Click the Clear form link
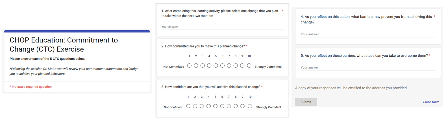This screenshot has width=446, height=121. coord(431,102)
